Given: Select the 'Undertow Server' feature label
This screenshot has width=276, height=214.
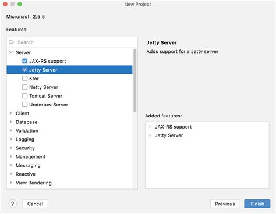Looking at the screenshot, I should click(x=48, y=105).
